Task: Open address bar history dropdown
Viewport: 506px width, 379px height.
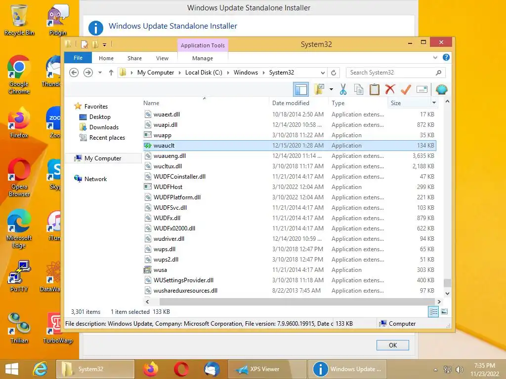Action: [x=322, y=73]
